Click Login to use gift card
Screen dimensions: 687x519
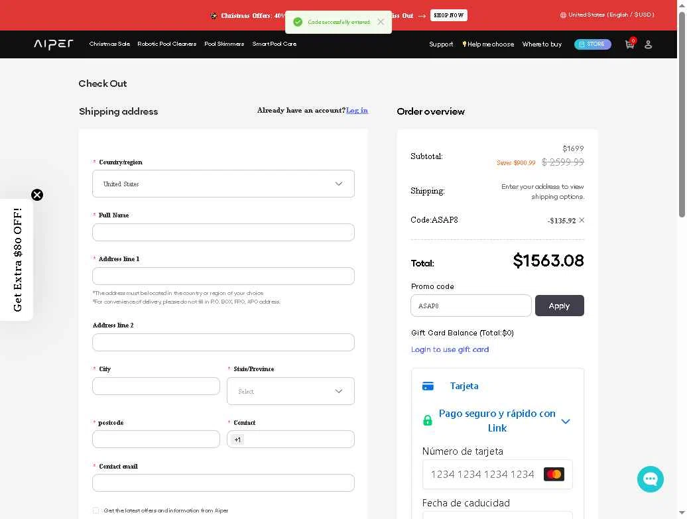450,349
